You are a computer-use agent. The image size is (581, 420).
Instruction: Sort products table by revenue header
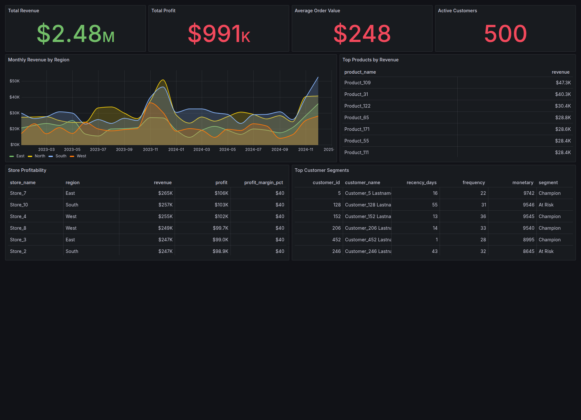[x=561, y=72]
